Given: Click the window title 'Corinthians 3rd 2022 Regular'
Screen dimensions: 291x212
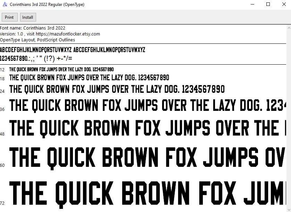Looking at the screenshot, I should coord(47,5).
